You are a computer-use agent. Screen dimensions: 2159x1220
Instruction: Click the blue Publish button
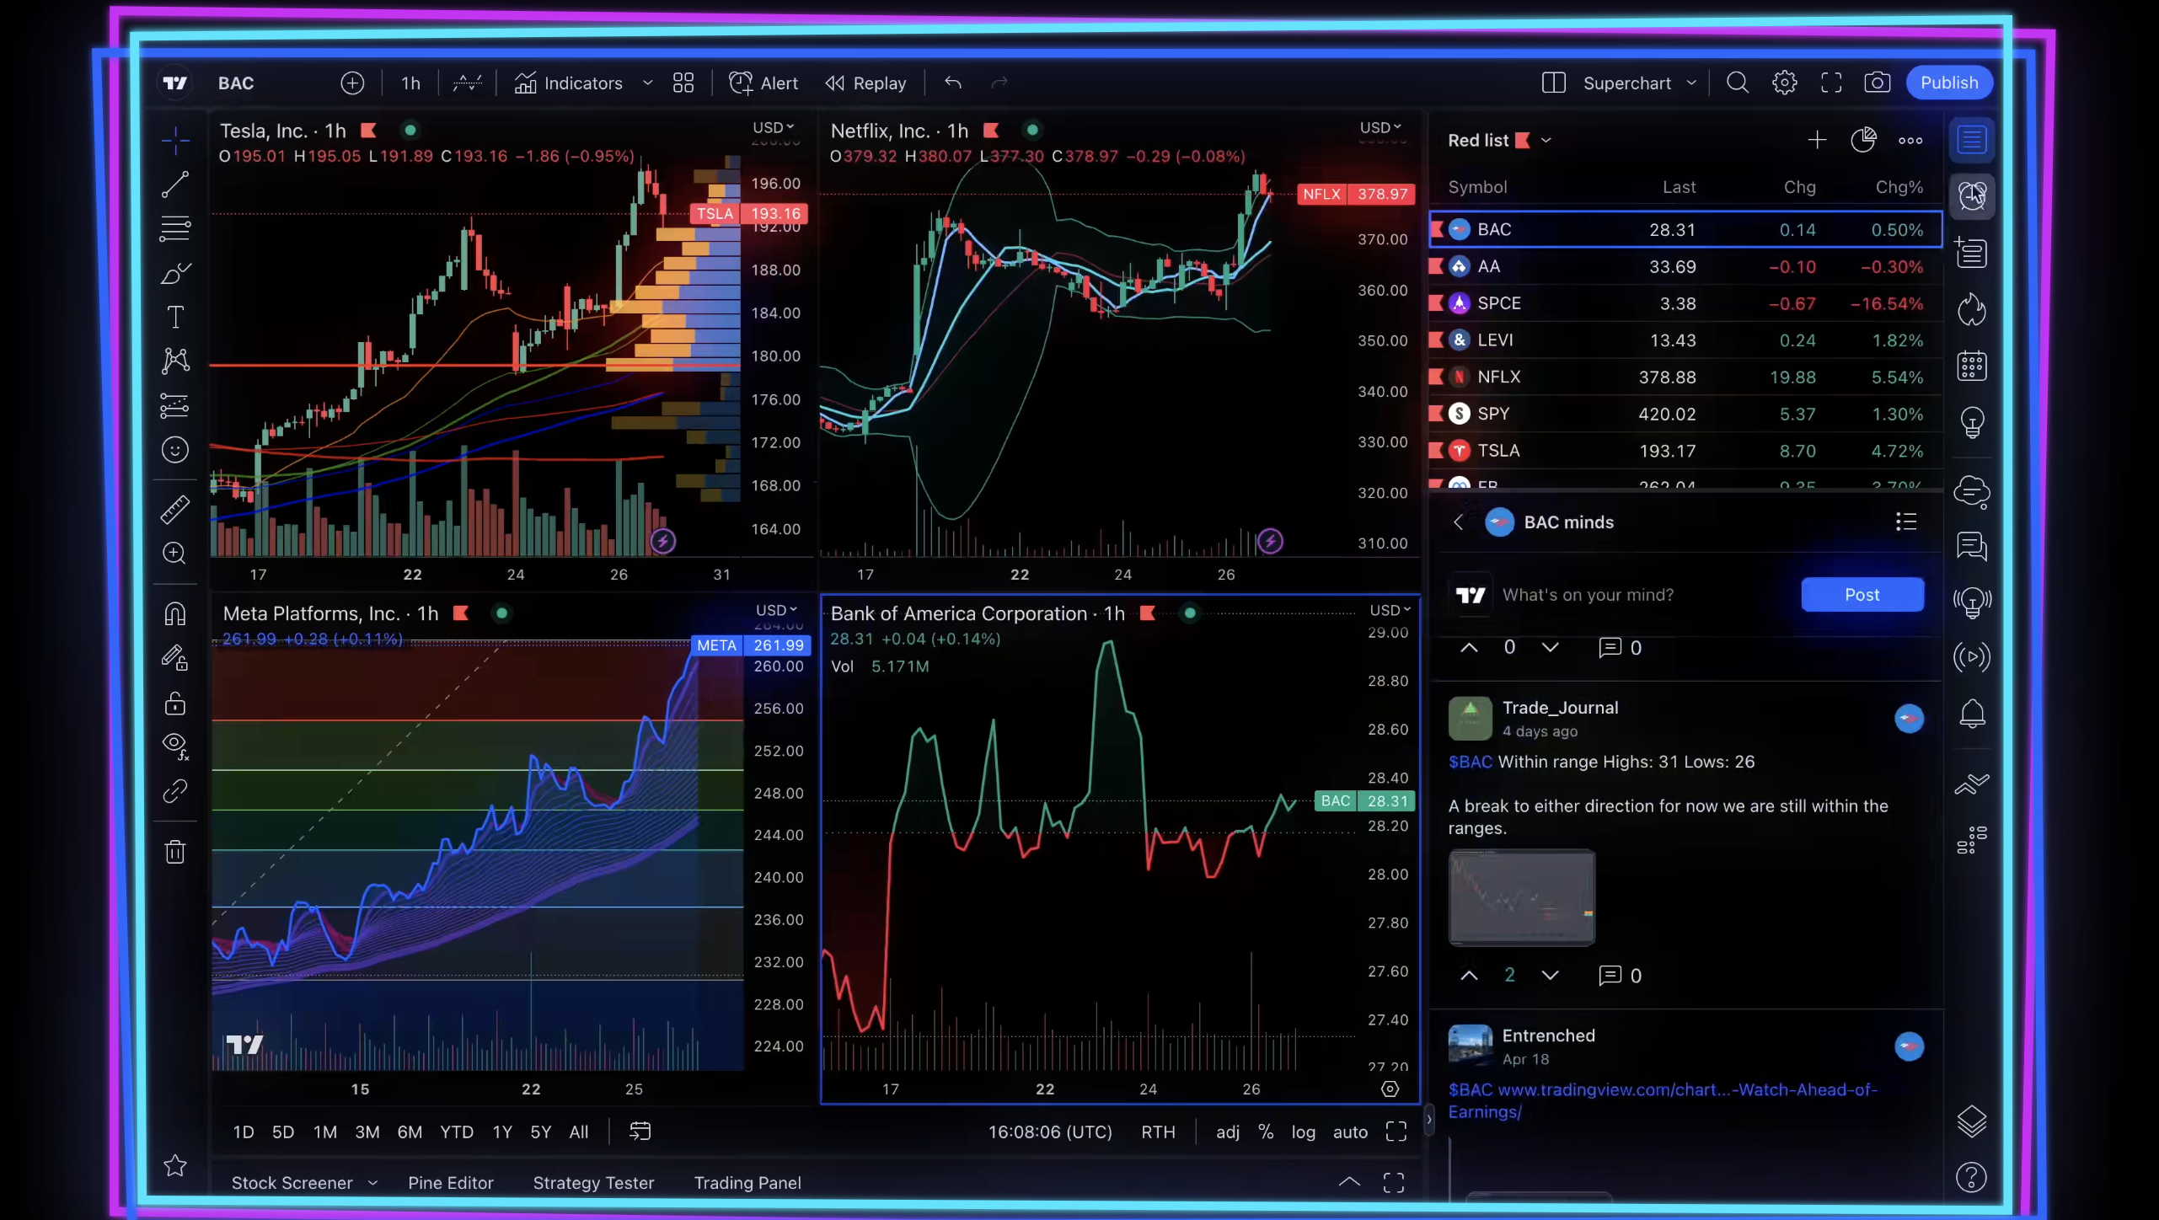pos(1948,83)
